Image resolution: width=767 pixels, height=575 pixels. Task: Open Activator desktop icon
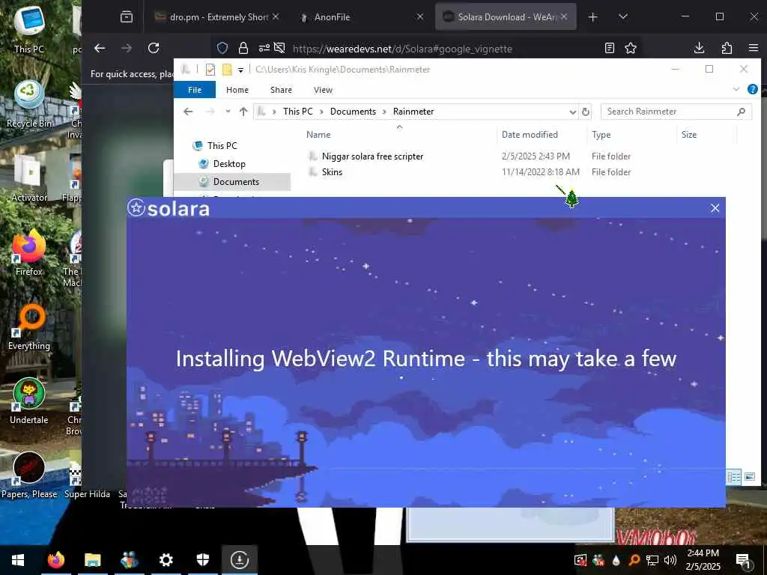coord(29,178)
